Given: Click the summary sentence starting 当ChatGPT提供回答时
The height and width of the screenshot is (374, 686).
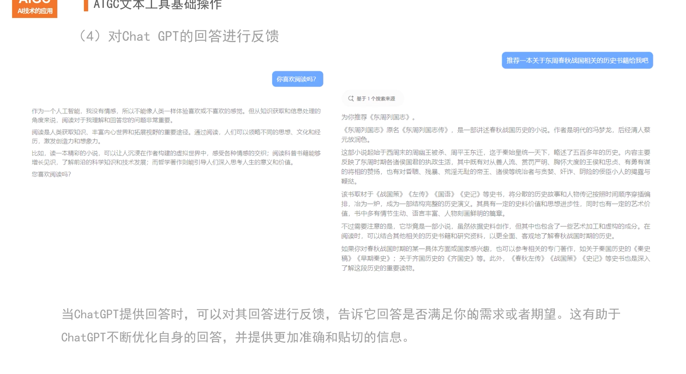Looking at the screenshot, I should (x=341, y=314).
